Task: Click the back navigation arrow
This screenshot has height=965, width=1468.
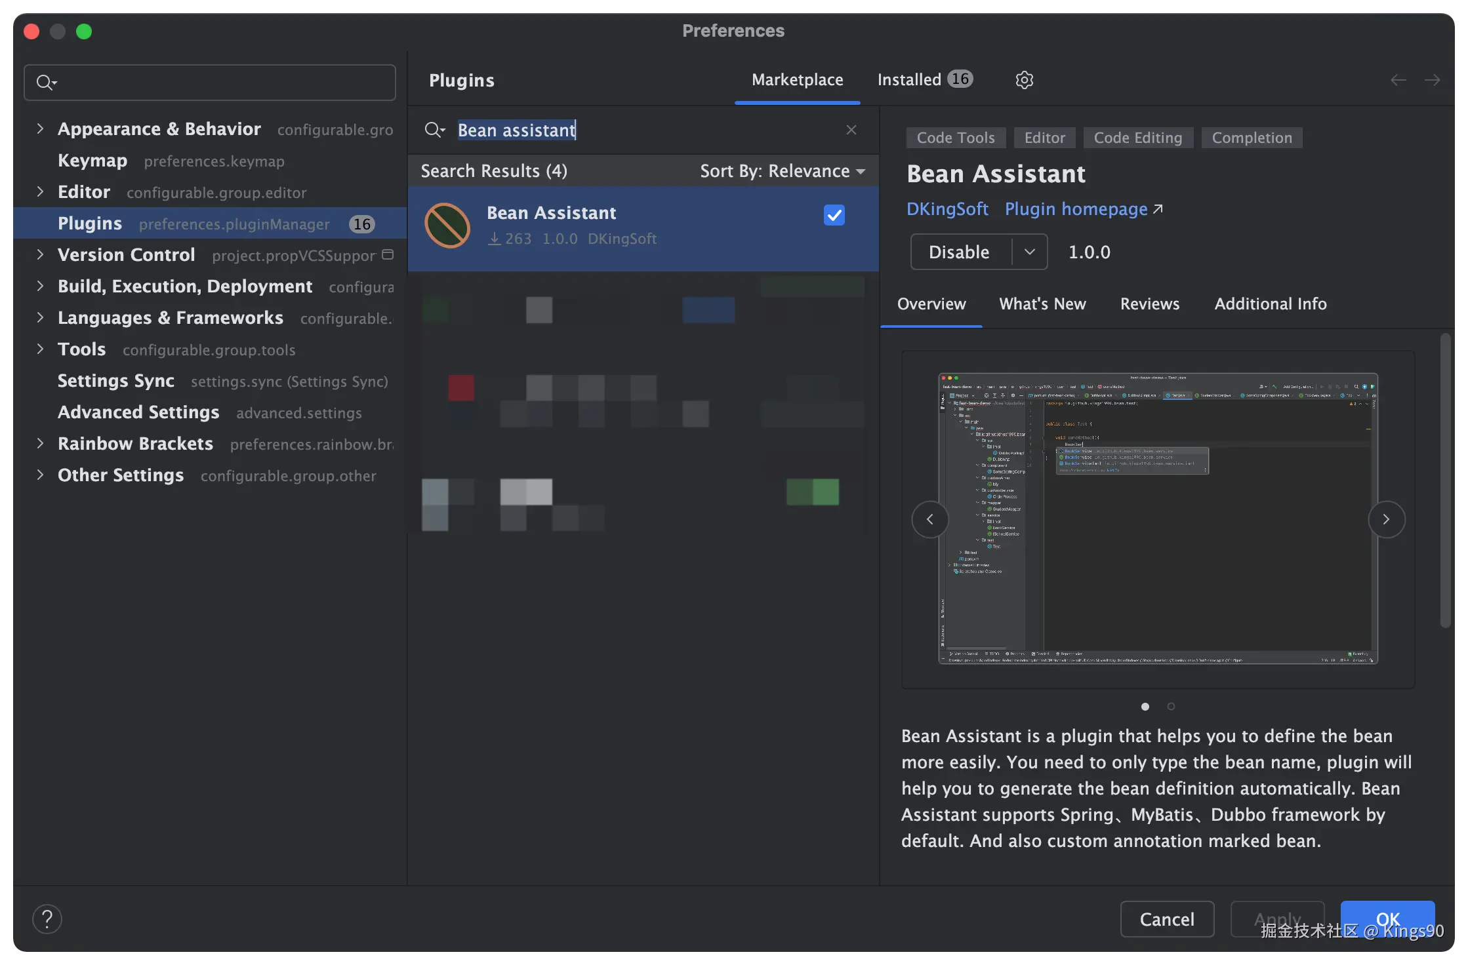Action: tap(1398, 80)
